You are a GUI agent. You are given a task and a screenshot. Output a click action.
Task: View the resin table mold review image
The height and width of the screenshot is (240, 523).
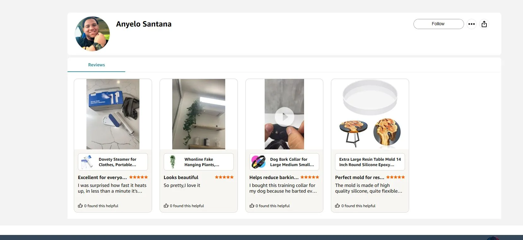coord(370,114)
